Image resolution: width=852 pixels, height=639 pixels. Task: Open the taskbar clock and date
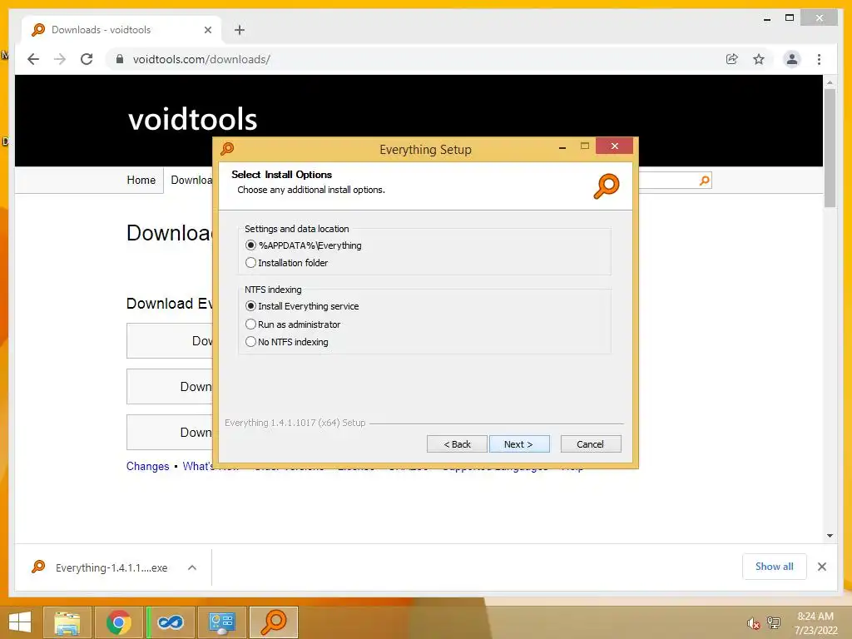pyautogui.click(x=815, y=623)
